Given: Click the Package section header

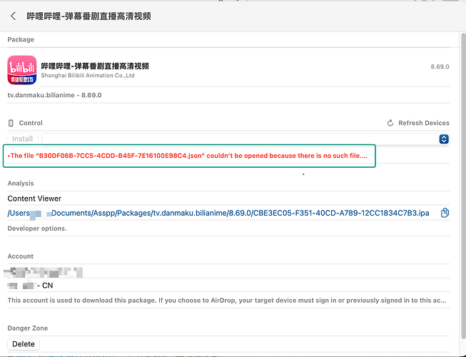Looking at the screenshot, I should [x=21, y=39].
